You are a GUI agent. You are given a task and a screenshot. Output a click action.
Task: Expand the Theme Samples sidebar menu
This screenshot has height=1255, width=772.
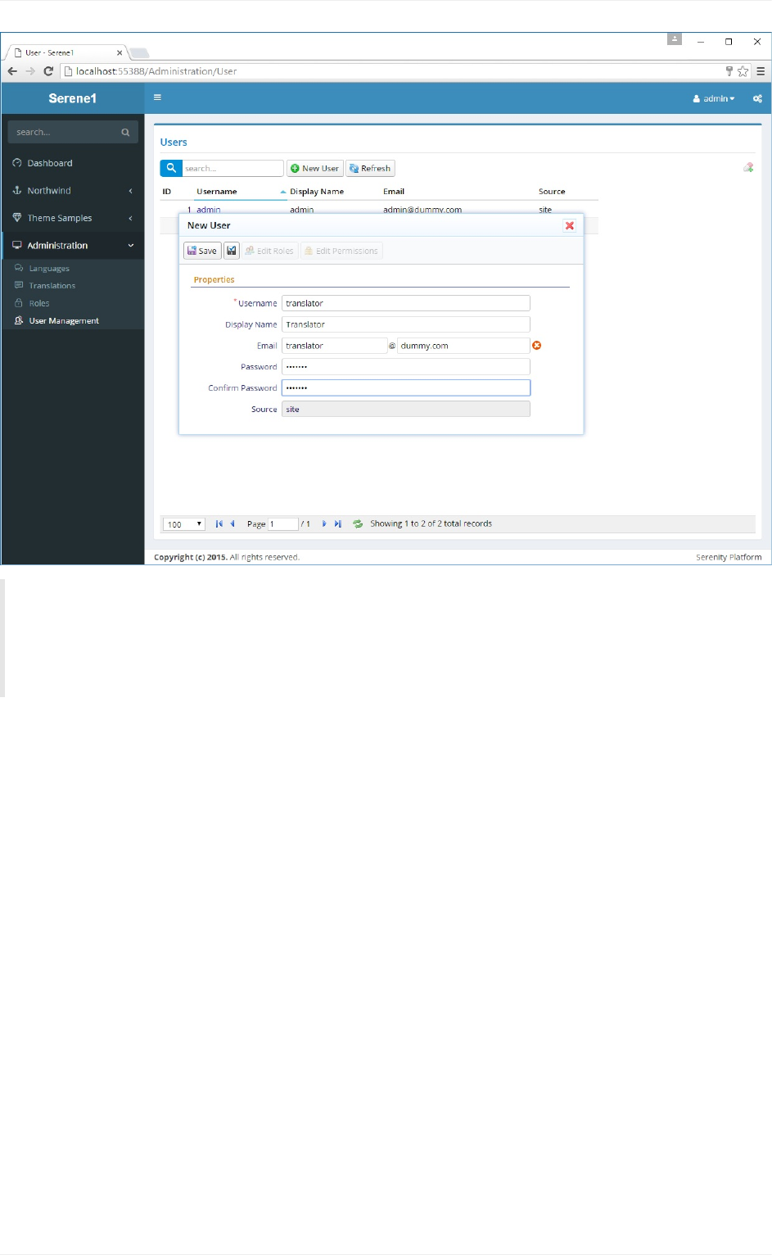(73, 218)
